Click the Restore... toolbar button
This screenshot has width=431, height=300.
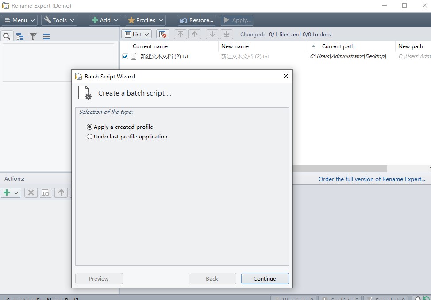[x=196, y=20]
